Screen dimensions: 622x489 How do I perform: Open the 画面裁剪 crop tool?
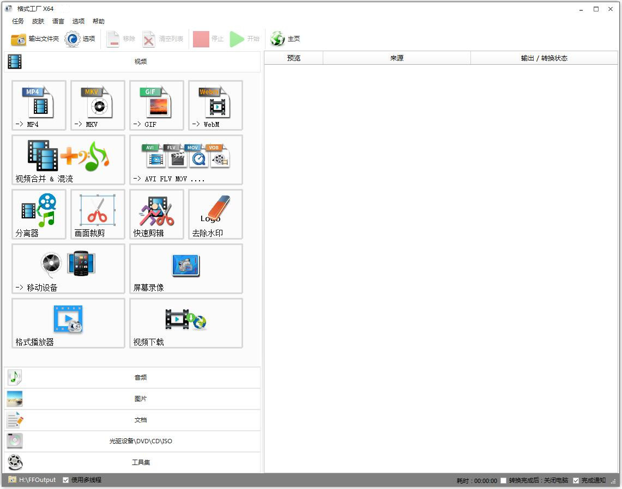[98, 214]
